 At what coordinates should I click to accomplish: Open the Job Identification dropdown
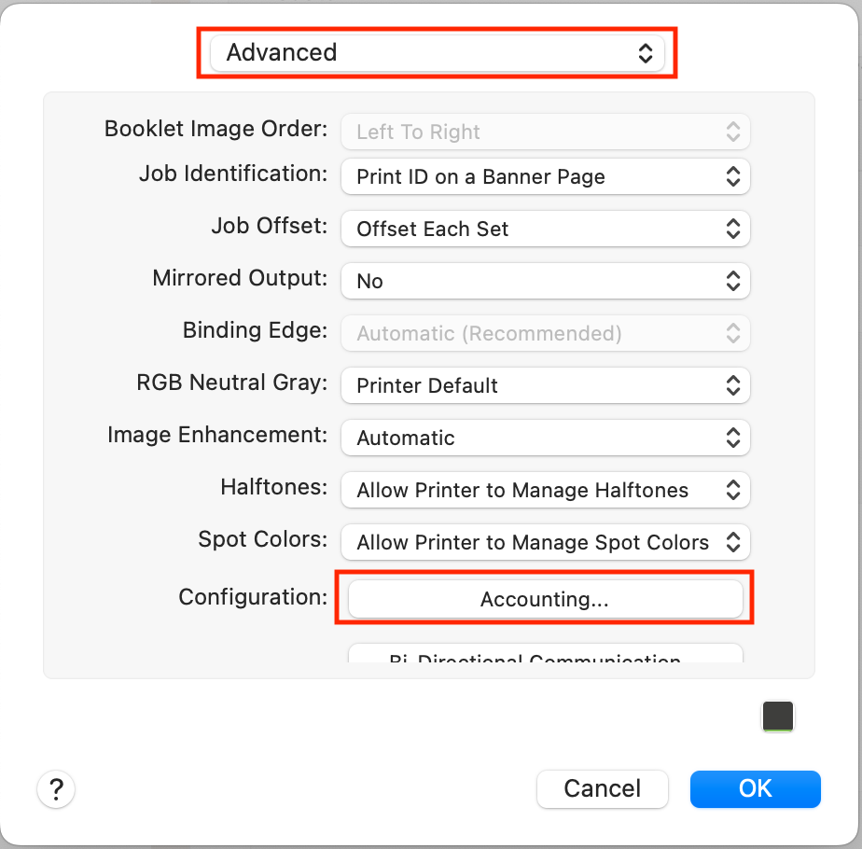pos(545,176)
